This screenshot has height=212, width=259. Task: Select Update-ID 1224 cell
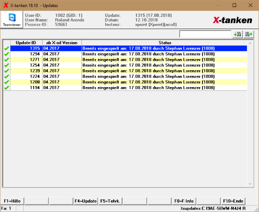pyautogui.click(x=26, y=76)
